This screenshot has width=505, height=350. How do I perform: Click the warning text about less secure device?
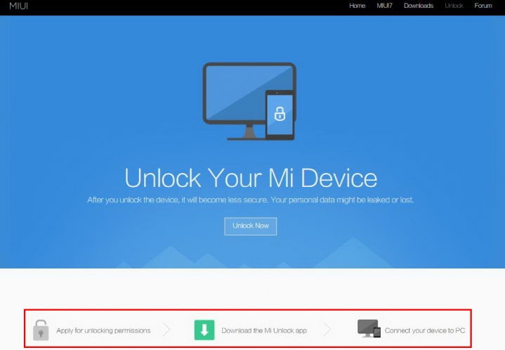click(x=251, y=200)
